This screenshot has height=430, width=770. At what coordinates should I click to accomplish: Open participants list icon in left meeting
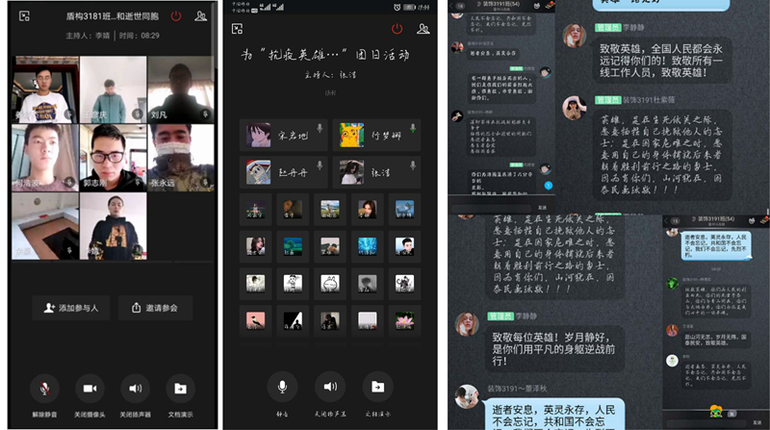click(x=200, y=16)
